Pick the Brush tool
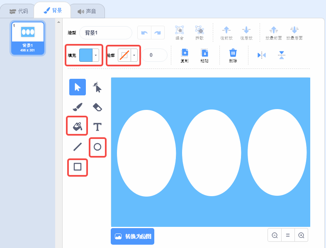 [x=78, y=107]
